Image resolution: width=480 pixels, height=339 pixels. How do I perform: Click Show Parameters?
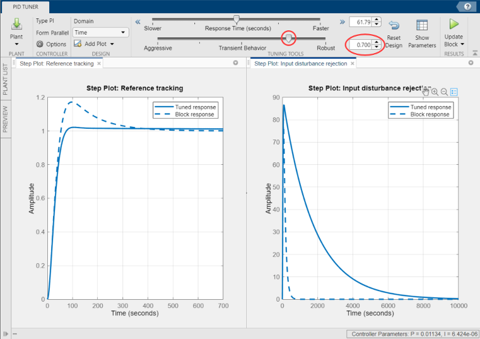pos(422,33)
